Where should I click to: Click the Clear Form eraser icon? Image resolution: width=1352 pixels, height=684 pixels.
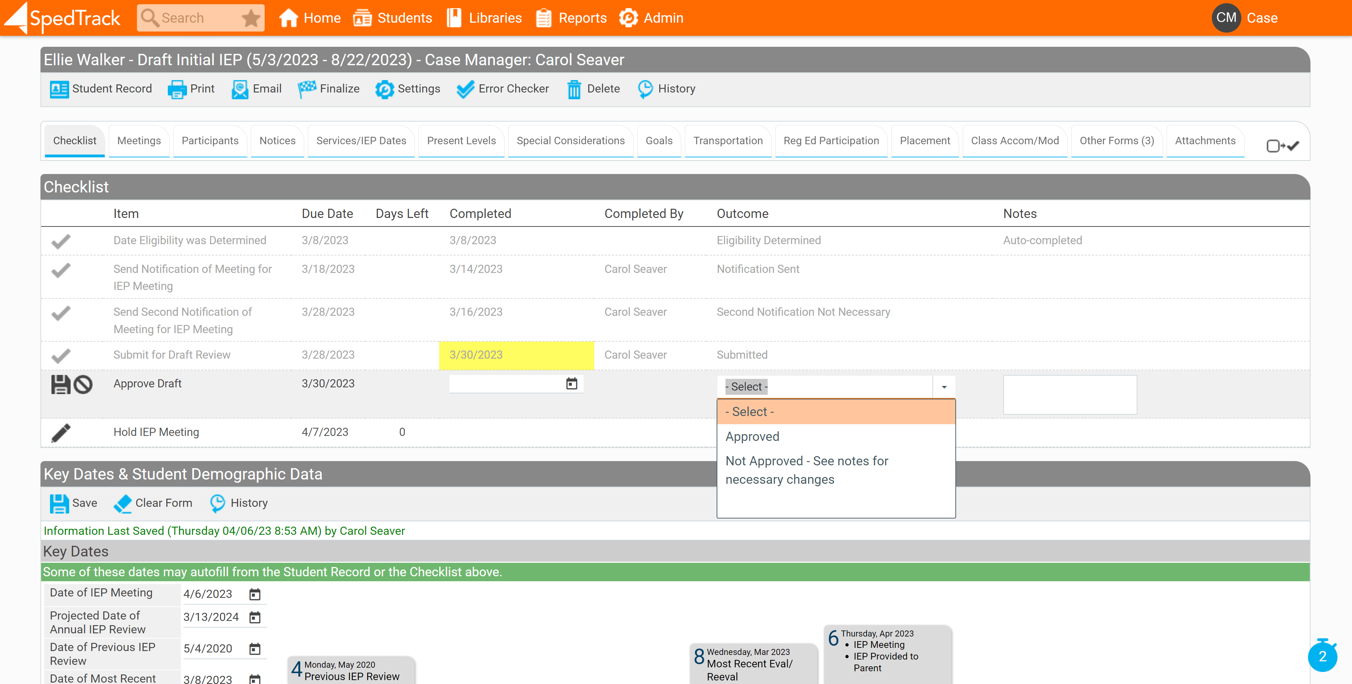123,503
